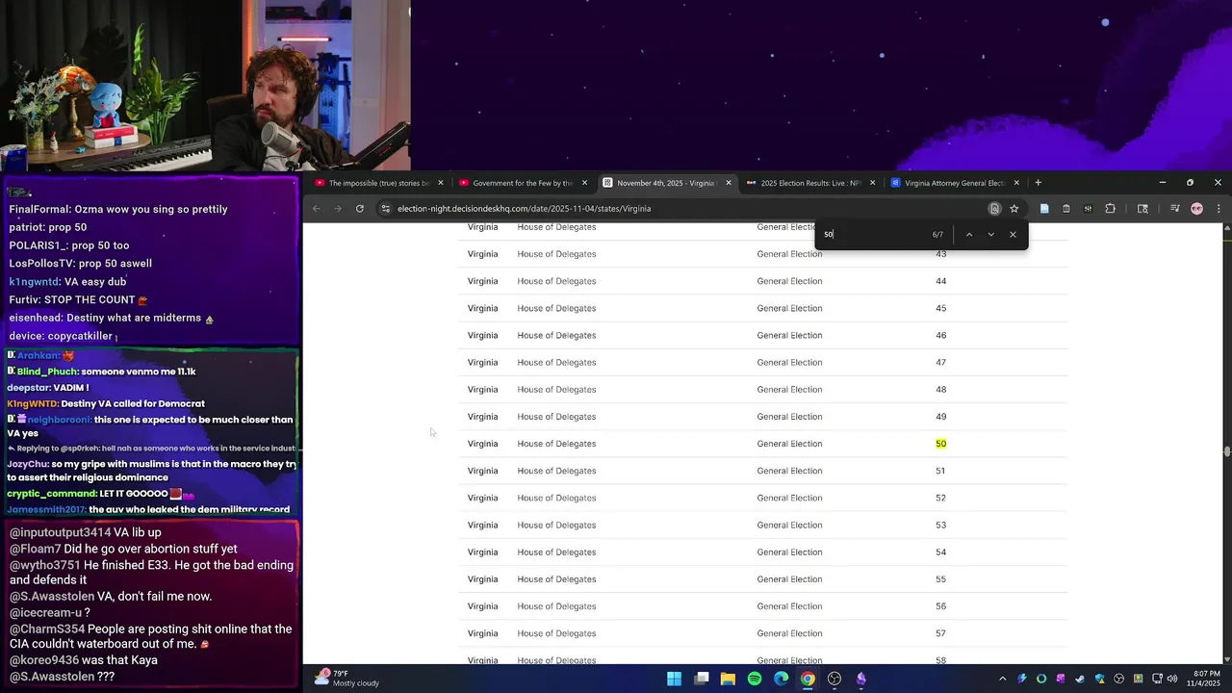Open Chrome's three-dot menu
The width and height of the screenshot is (1232, 693).
pyautogui.click(x=1219, y=209)
